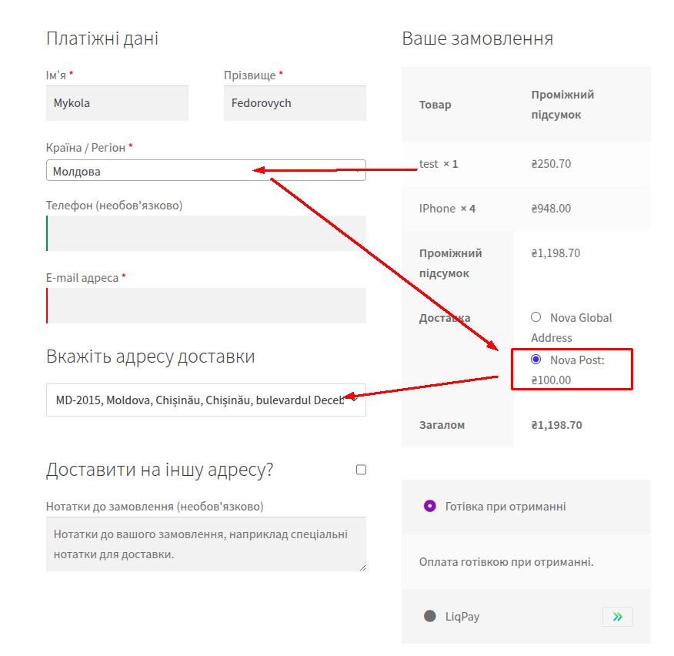Click the test × 1 product row
The height and width of the screenshot is (656, 674).
[439, 164]
